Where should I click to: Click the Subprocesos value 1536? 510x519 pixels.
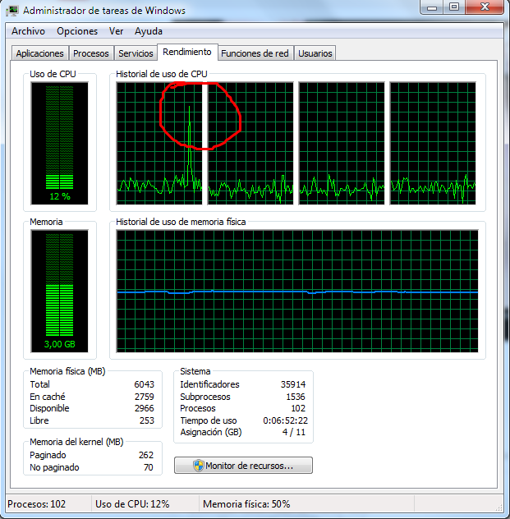tap(296, 397)
